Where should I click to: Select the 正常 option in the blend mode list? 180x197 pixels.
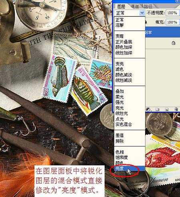[120, 20]
